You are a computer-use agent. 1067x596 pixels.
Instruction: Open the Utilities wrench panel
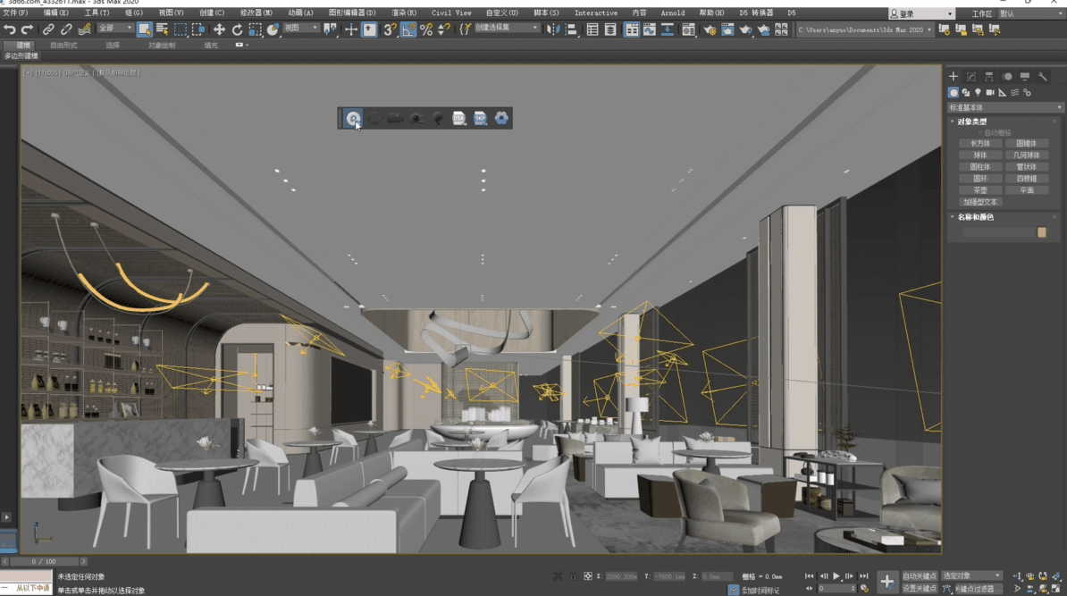coord(1044,77)
